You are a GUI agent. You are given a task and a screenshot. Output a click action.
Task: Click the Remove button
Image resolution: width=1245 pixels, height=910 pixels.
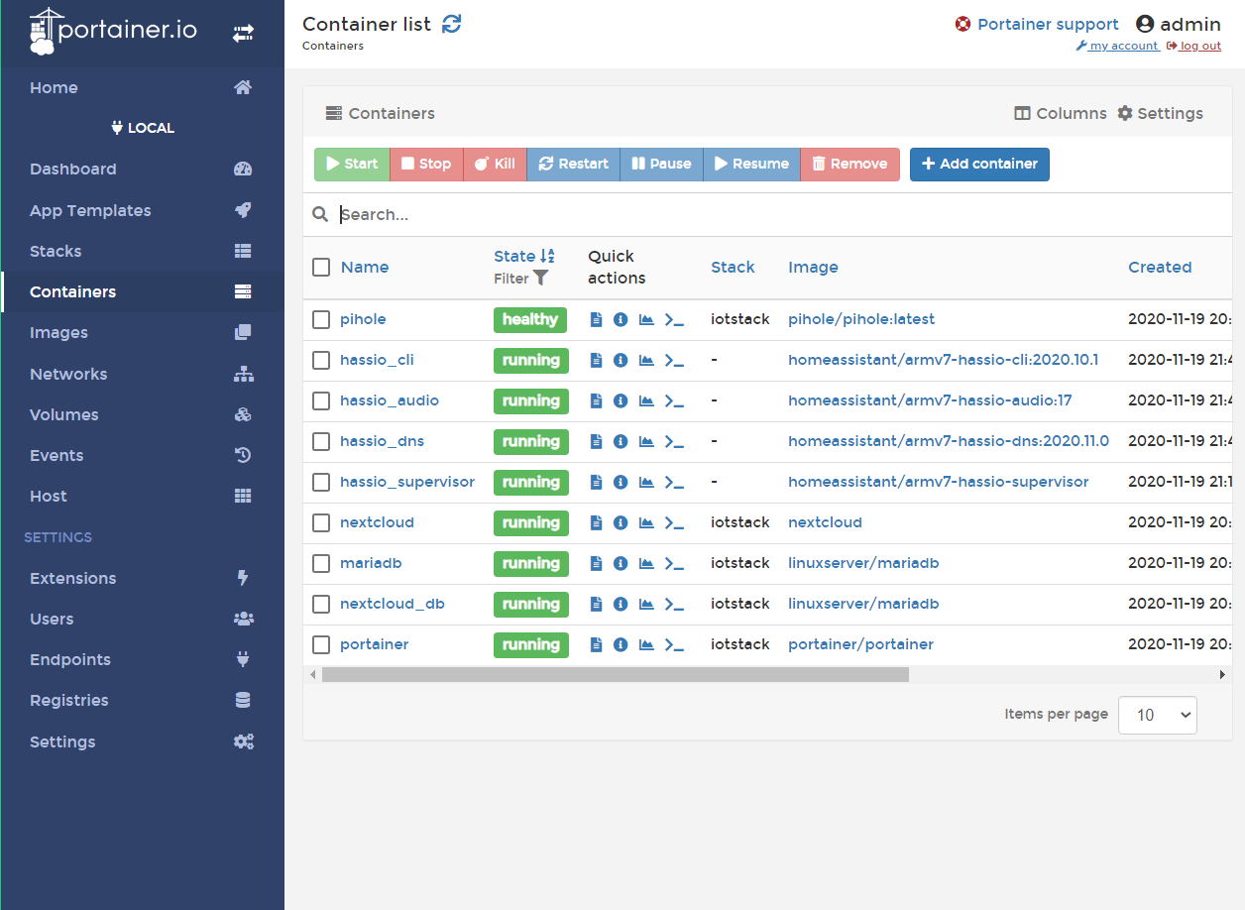pos(849,165)
